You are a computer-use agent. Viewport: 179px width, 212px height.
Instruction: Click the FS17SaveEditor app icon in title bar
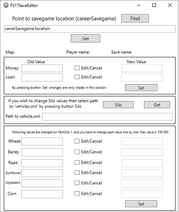click(6, 5)
